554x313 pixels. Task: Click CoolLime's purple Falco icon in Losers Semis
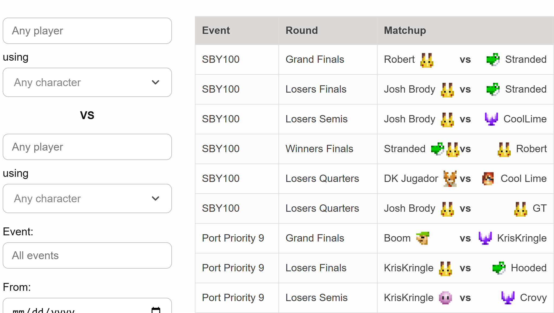point(491,119)
